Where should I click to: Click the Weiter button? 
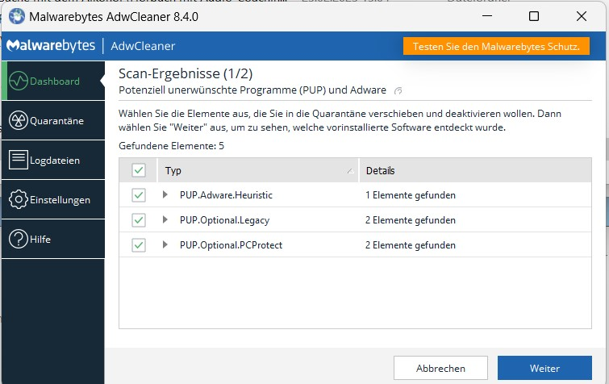[544, 369]
